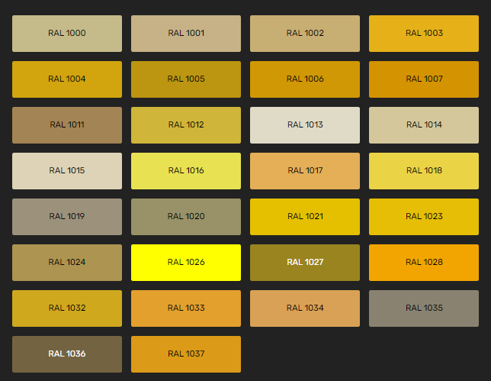Screen dimensions: 491x381
Task: Choose the RAL 1017 swatch
Action: pos(305,171)
